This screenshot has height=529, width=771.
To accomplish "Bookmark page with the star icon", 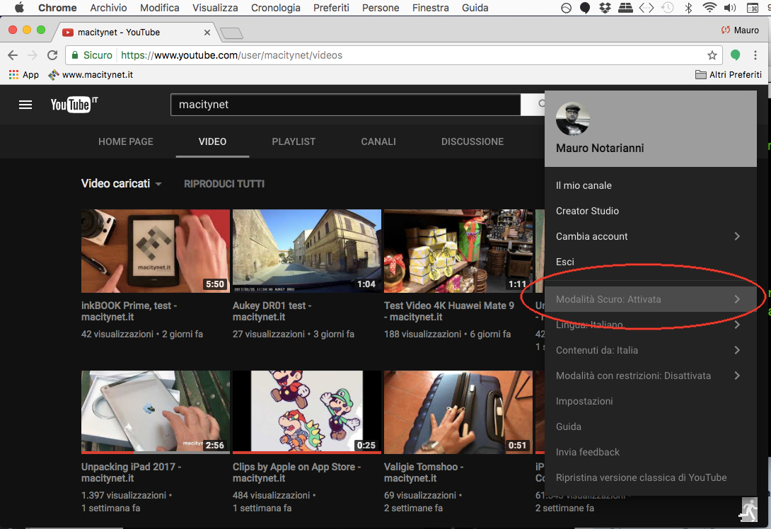I will [712, 55].
